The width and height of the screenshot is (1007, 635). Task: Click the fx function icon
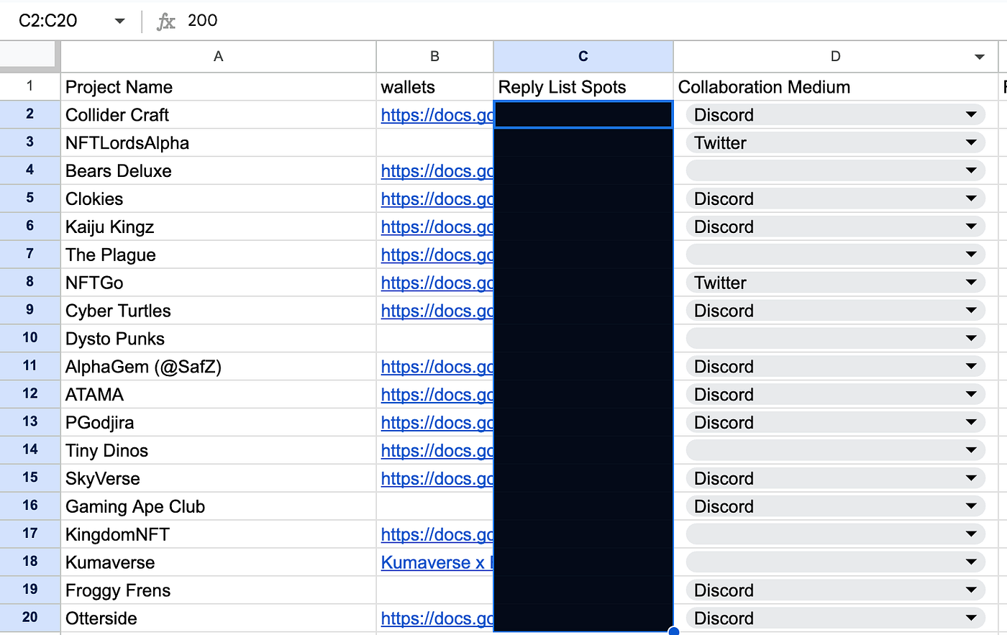pos(166,22)
